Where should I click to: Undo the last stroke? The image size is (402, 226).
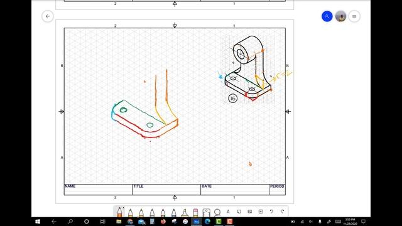coord(271,212)
